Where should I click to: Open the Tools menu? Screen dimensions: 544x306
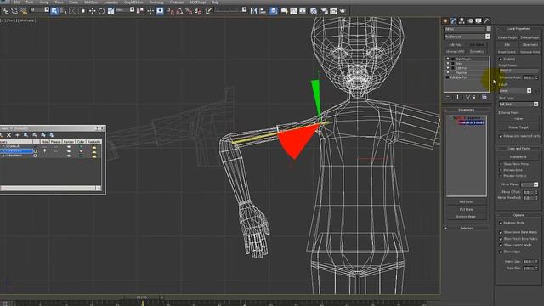[30, 2]
